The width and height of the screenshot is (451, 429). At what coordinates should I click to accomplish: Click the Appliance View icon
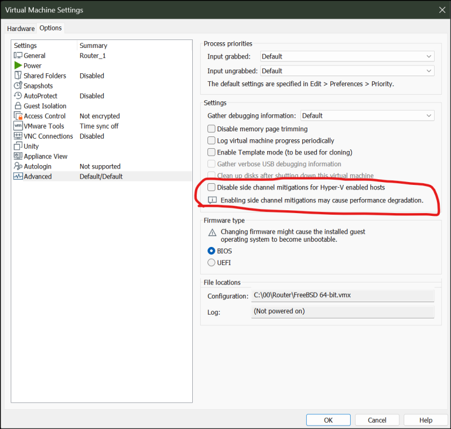(x=18, y=156)
